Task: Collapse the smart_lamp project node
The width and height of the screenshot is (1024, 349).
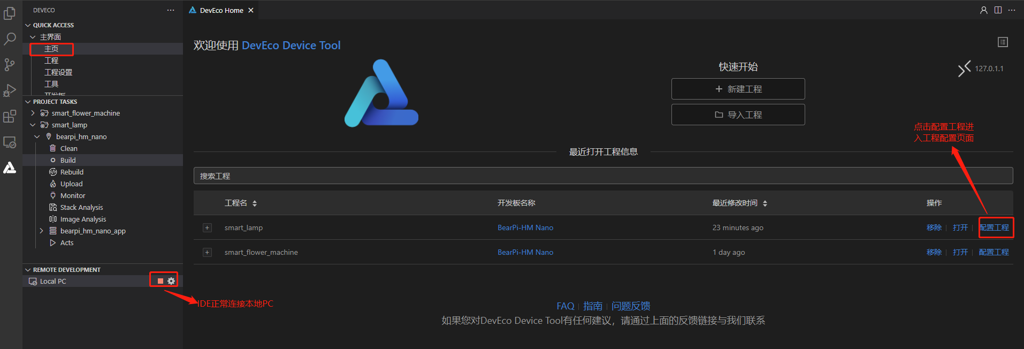Action: (x=33, y=125)
